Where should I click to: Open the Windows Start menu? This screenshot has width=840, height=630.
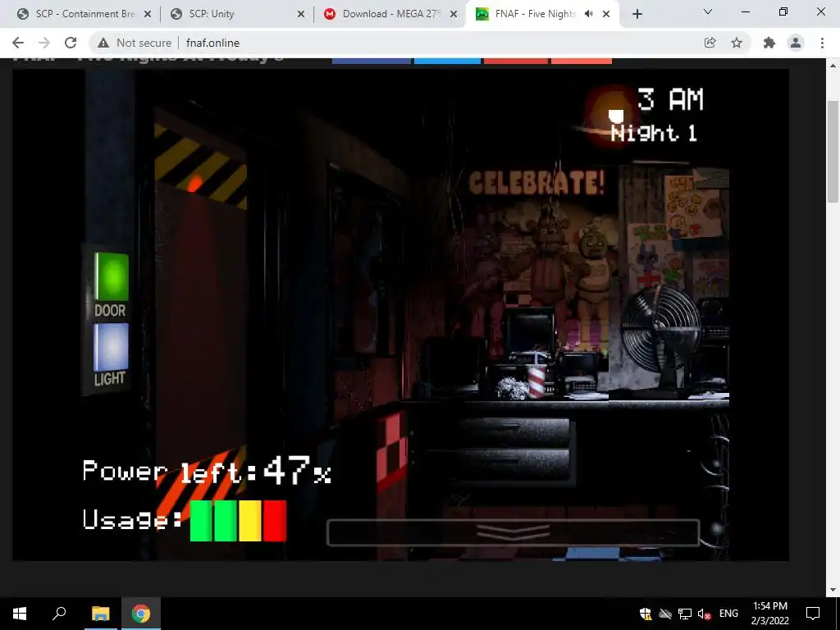[20, 614]
